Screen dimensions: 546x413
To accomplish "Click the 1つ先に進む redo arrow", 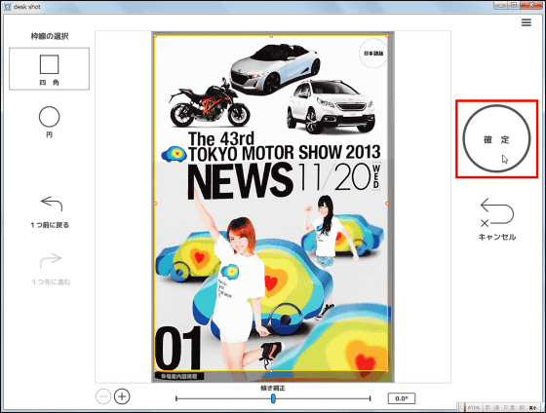I will pyautogui.click(x=51, y=260).
